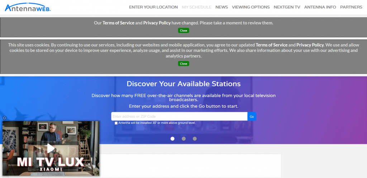Viewport: 367px width, 178px height.
Task: Click the Discover Your Available Stations heading
Action: [183, 84]
